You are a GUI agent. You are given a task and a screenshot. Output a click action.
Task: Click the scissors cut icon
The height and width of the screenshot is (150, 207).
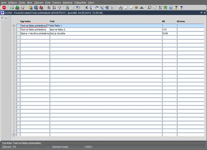86,8
